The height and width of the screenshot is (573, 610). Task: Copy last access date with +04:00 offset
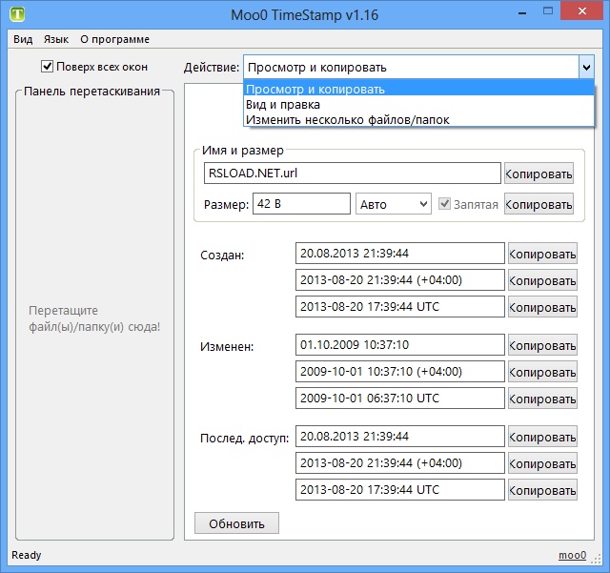coord(542,463)
